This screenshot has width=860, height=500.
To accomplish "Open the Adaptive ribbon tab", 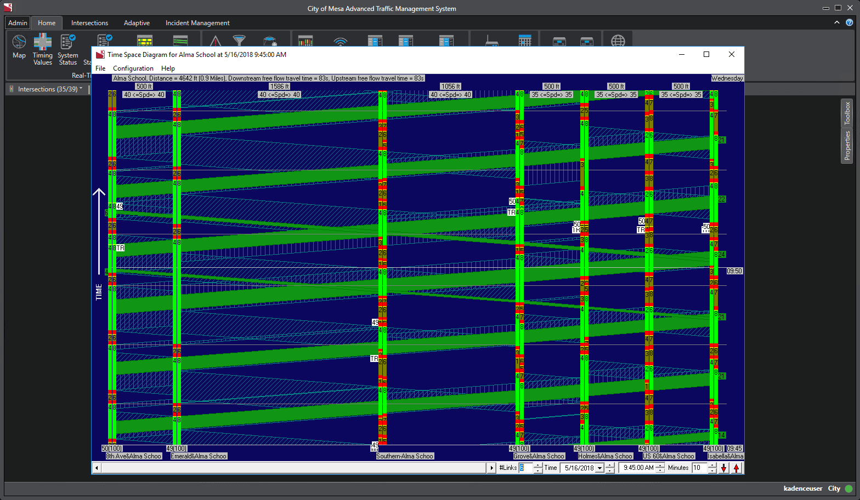I will [137, 23].
